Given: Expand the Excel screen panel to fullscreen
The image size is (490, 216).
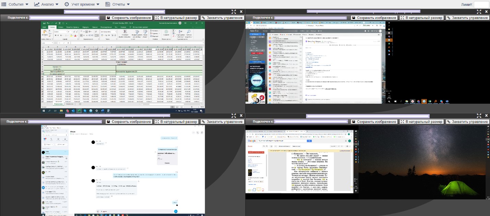Looking at the screenshot, I should [x=234, y=12].
